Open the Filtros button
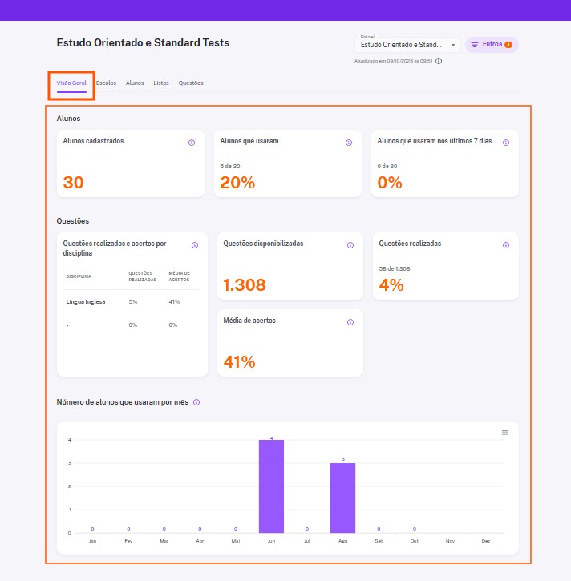The width and height of the screenshot is (571, 581). [x=492, y=45]
